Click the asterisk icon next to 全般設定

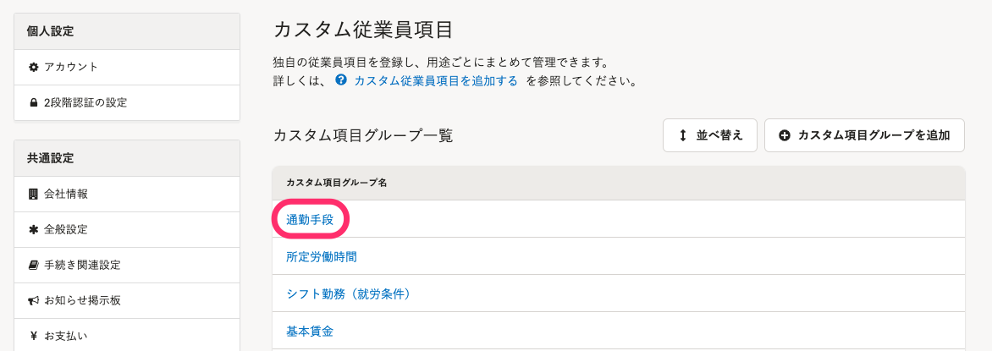point(34,229)
